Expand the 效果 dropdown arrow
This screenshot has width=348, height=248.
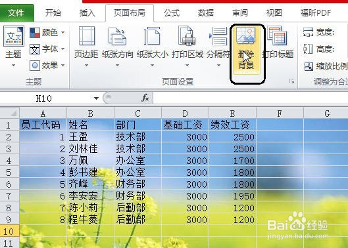(62, 66)
